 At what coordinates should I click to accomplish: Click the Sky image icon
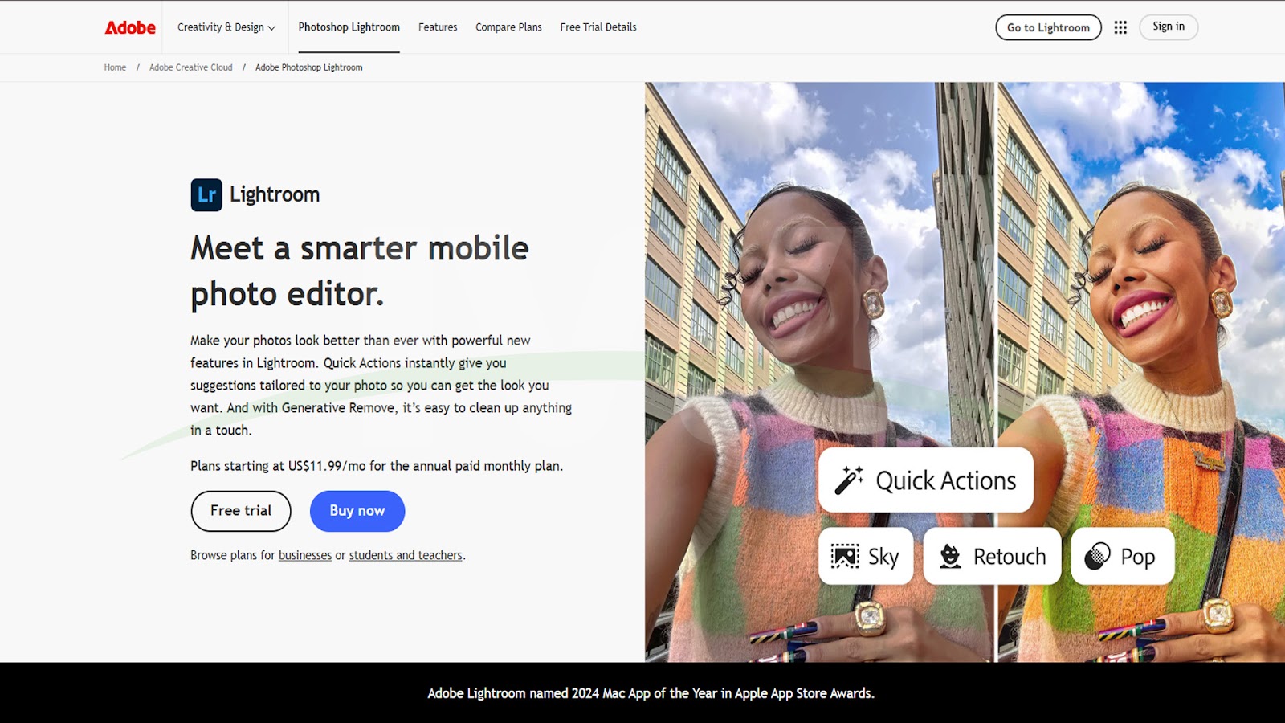click(845, 556)
